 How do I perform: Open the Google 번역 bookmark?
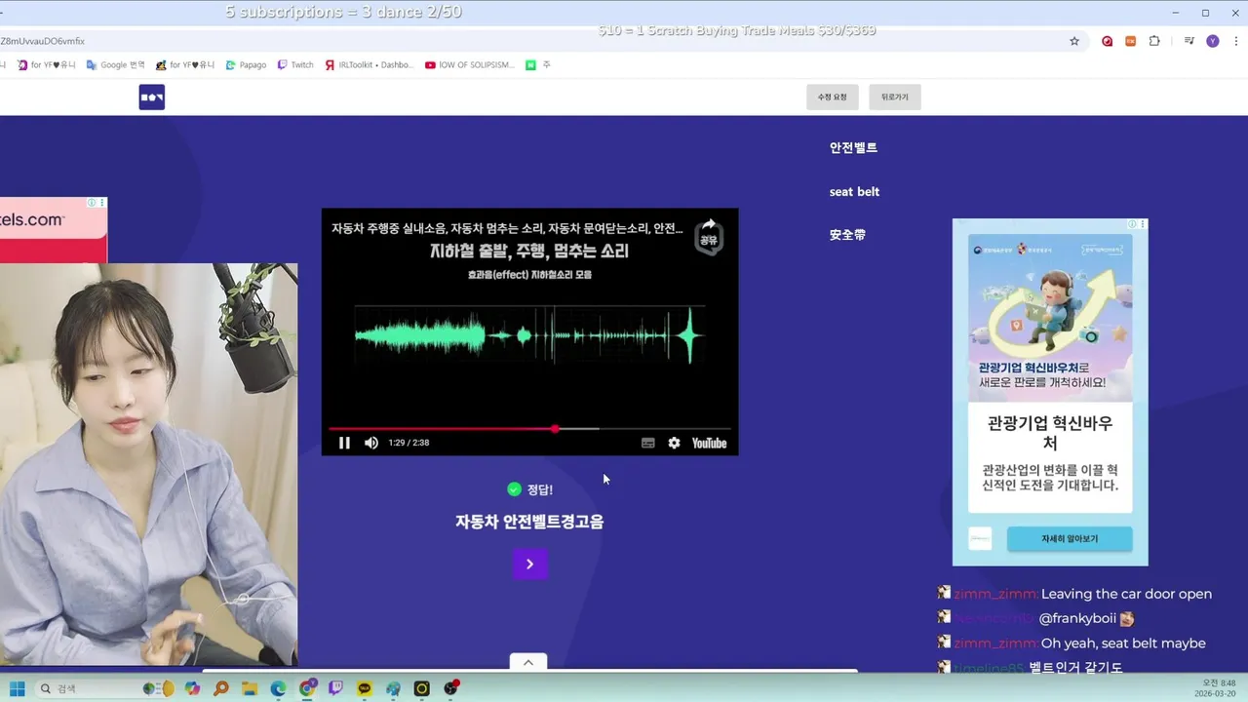click(x=115, y=64)
